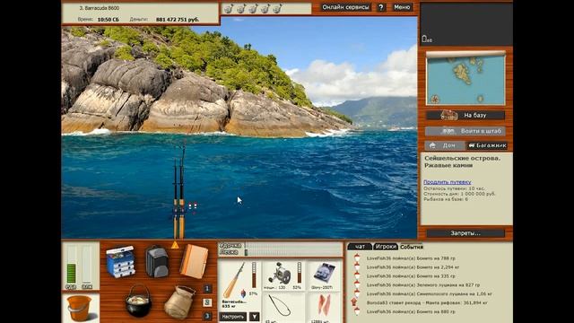Switch to the Чат tab
Viewport: 574px width, 323px height.
coord(360,247)
